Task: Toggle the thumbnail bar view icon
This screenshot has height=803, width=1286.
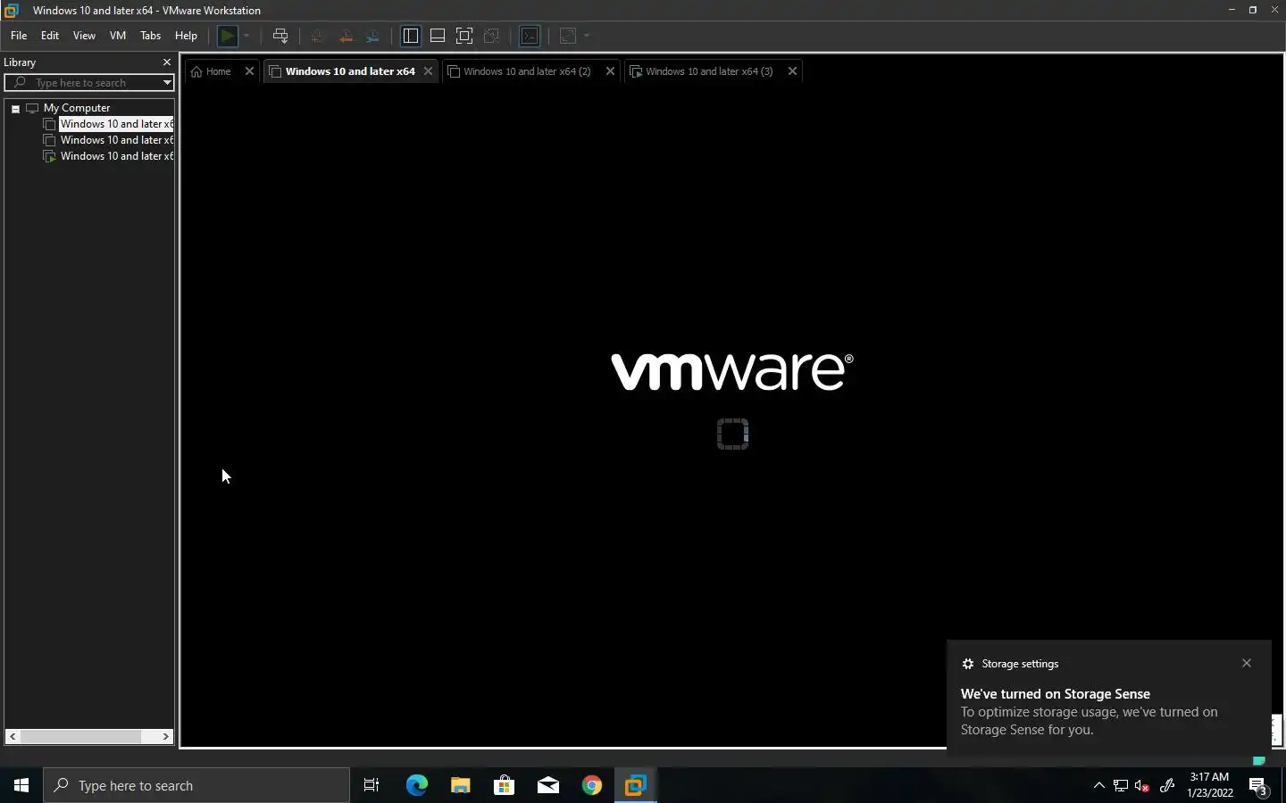Action: click(438, 36)
